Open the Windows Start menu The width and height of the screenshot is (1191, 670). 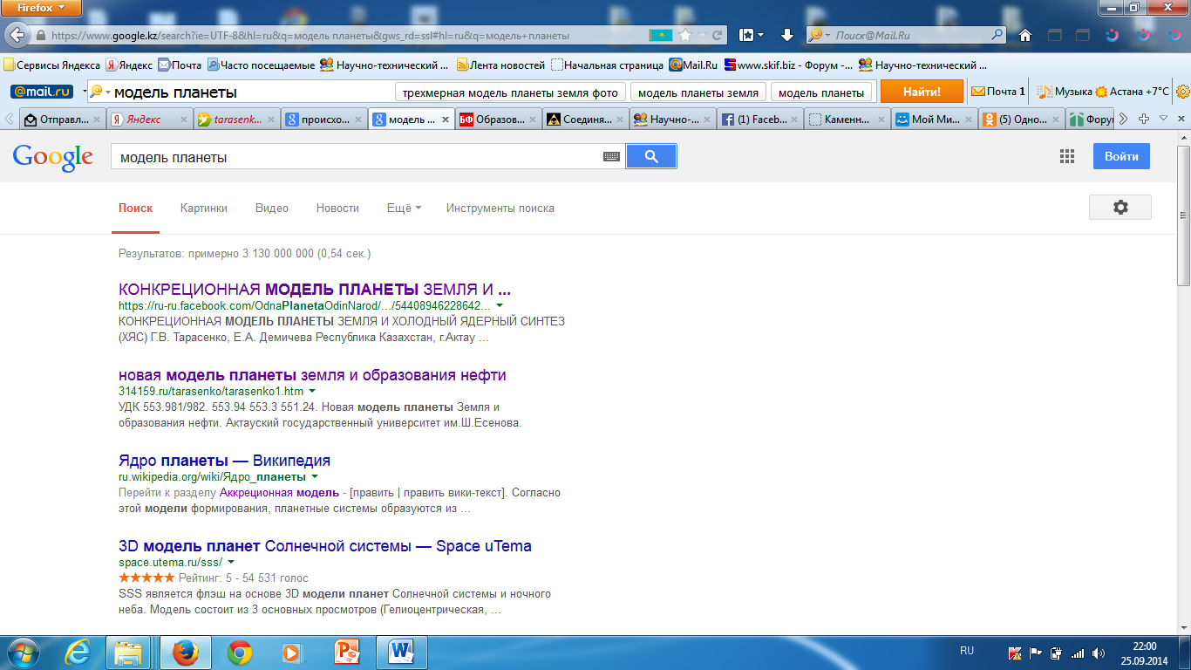point(22,652)
